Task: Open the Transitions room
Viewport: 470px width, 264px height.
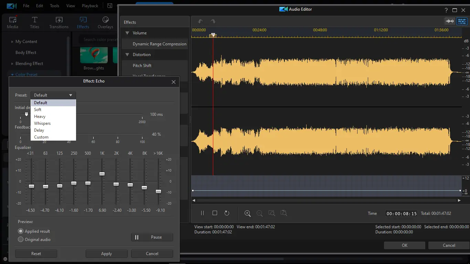Action: (x=59, y=23)
